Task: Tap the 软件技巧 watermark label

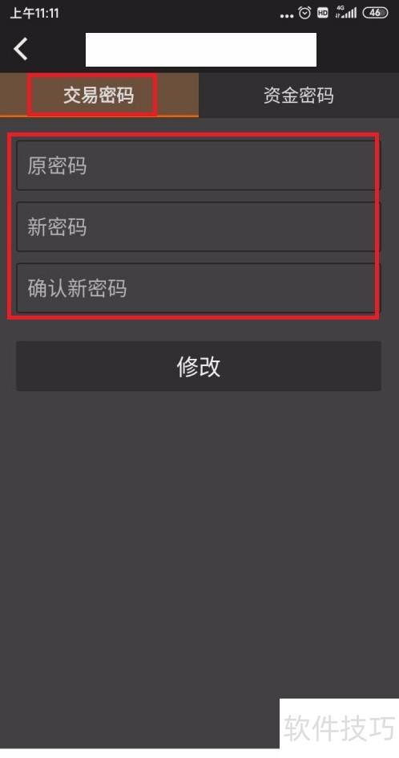Action: 339,727
